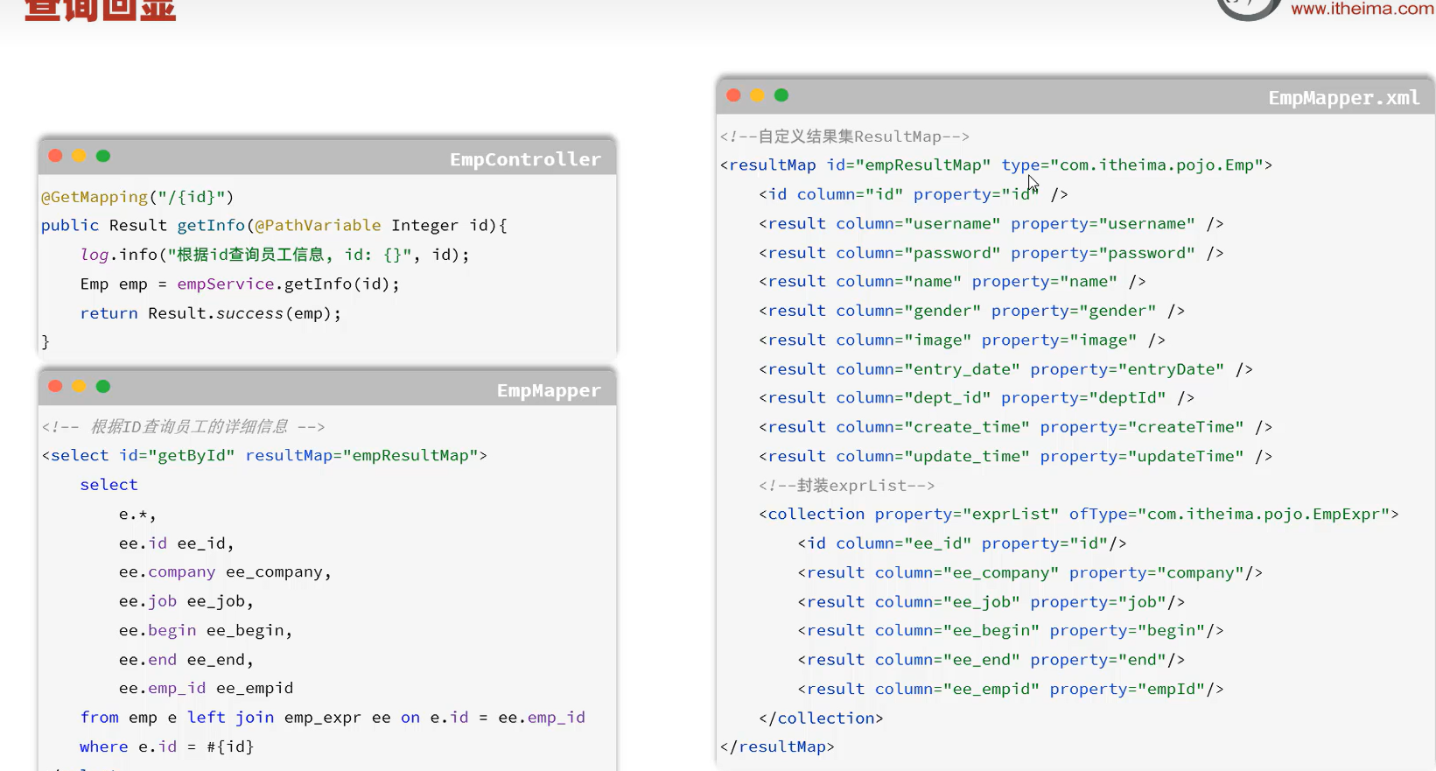This screenshot has width=1436, height=771.
Task: Click the yellow dot on EmpController window
Action: [79, 156]
